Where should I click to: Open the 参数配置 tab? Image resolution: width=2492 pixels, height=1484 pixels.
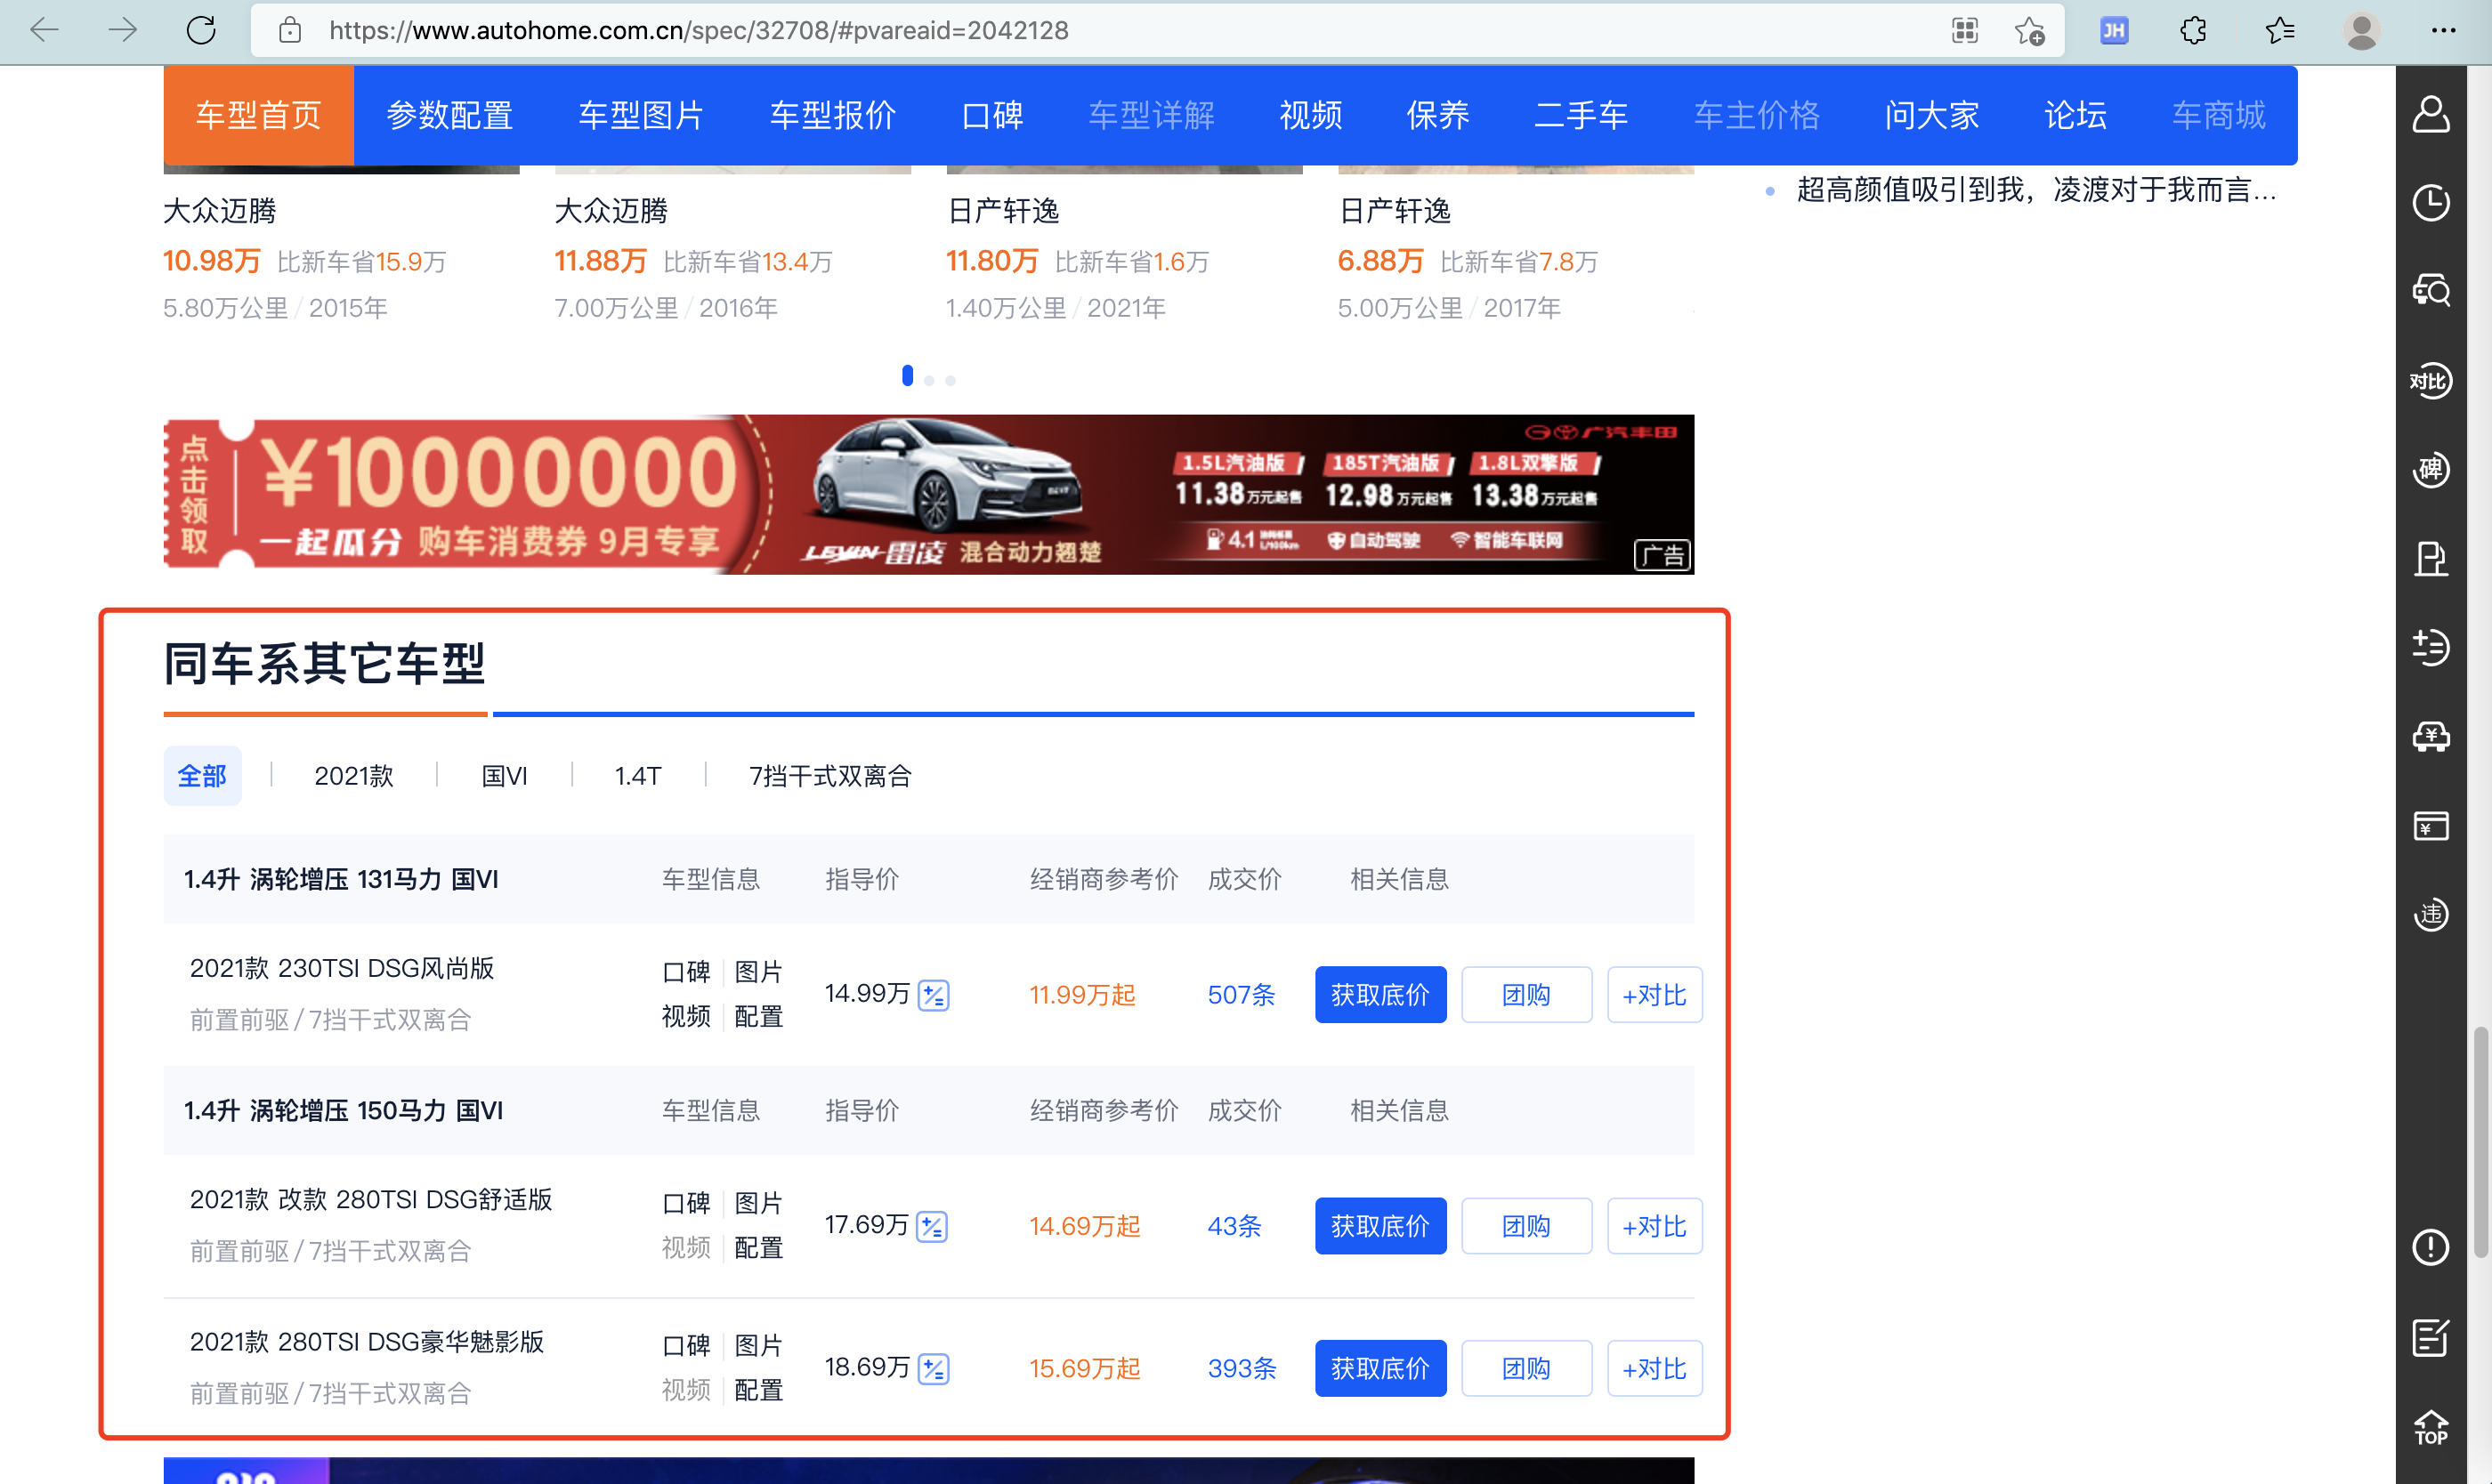[x=450, y=116]
